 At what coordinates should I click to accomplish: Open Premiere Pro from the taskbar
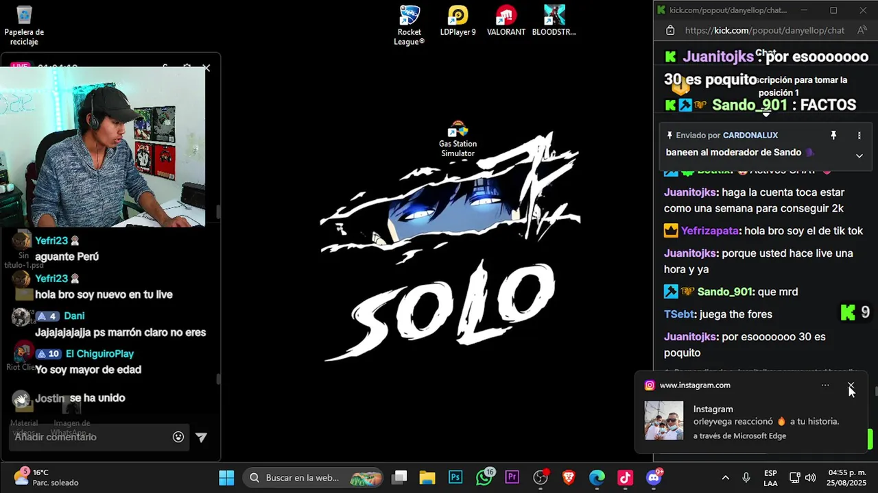click(512, 477)
